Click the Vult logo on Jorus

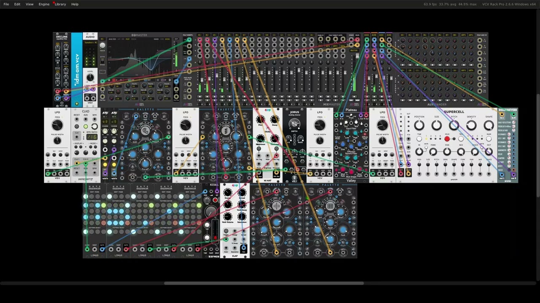294,178
